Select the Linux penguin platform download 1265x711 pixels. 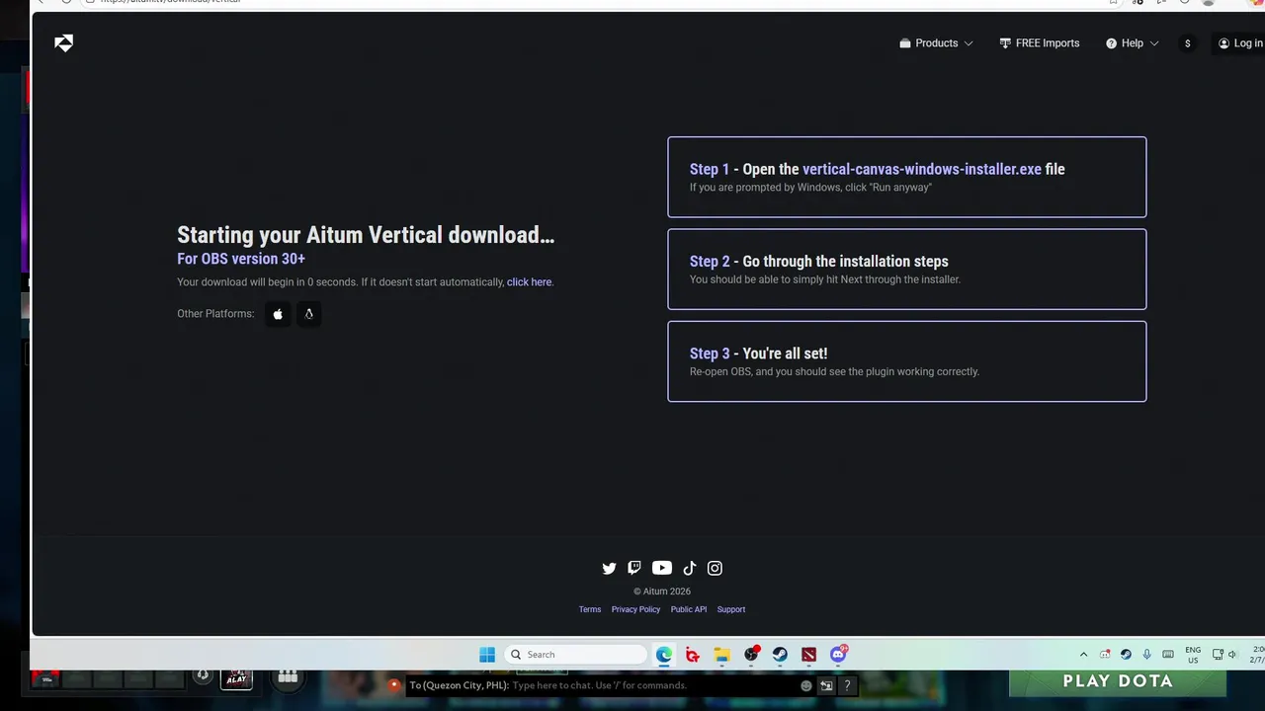pos(308,314)
